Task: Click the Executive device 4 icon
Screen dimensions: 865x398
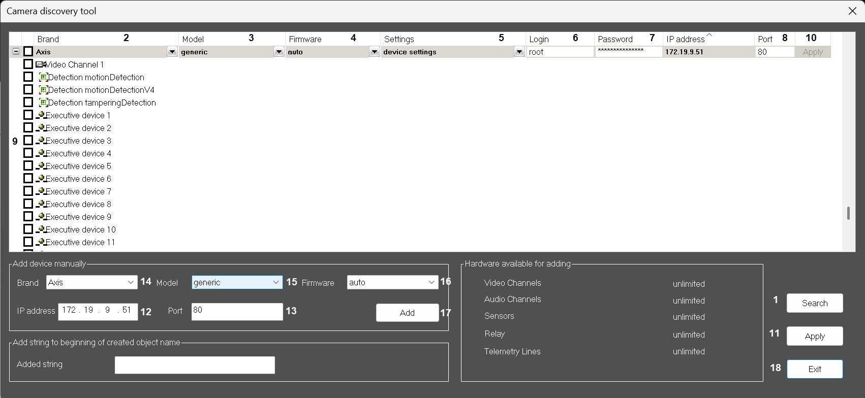Action: (x=41, y=153)
